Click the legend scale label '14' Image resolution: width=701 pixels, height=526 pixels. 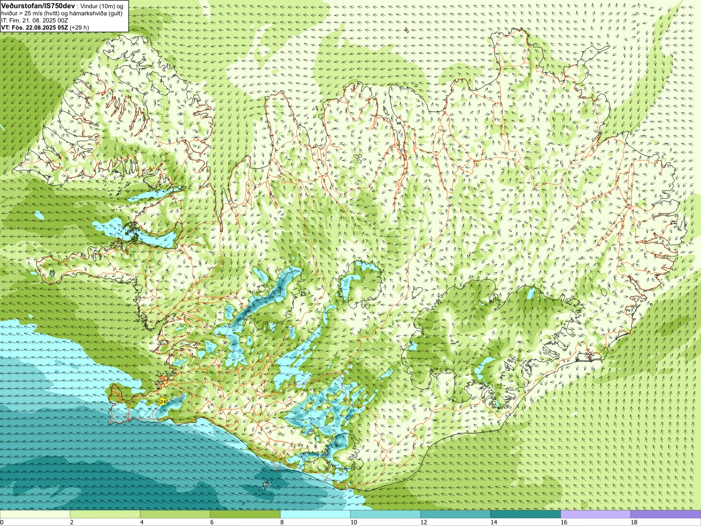[x=493, y=522]
